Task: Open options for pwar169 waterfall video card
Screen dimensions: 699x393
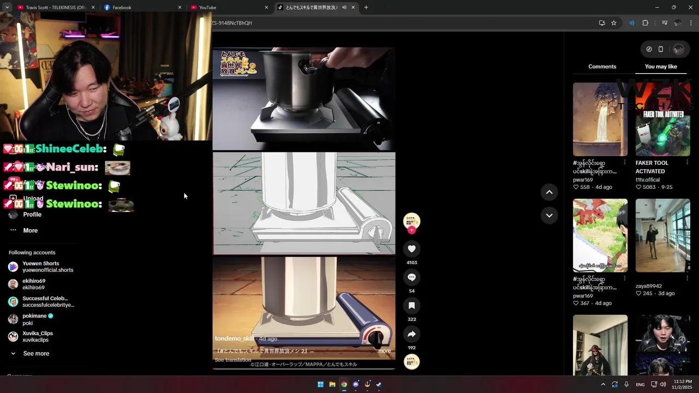Action: point(625,162)
